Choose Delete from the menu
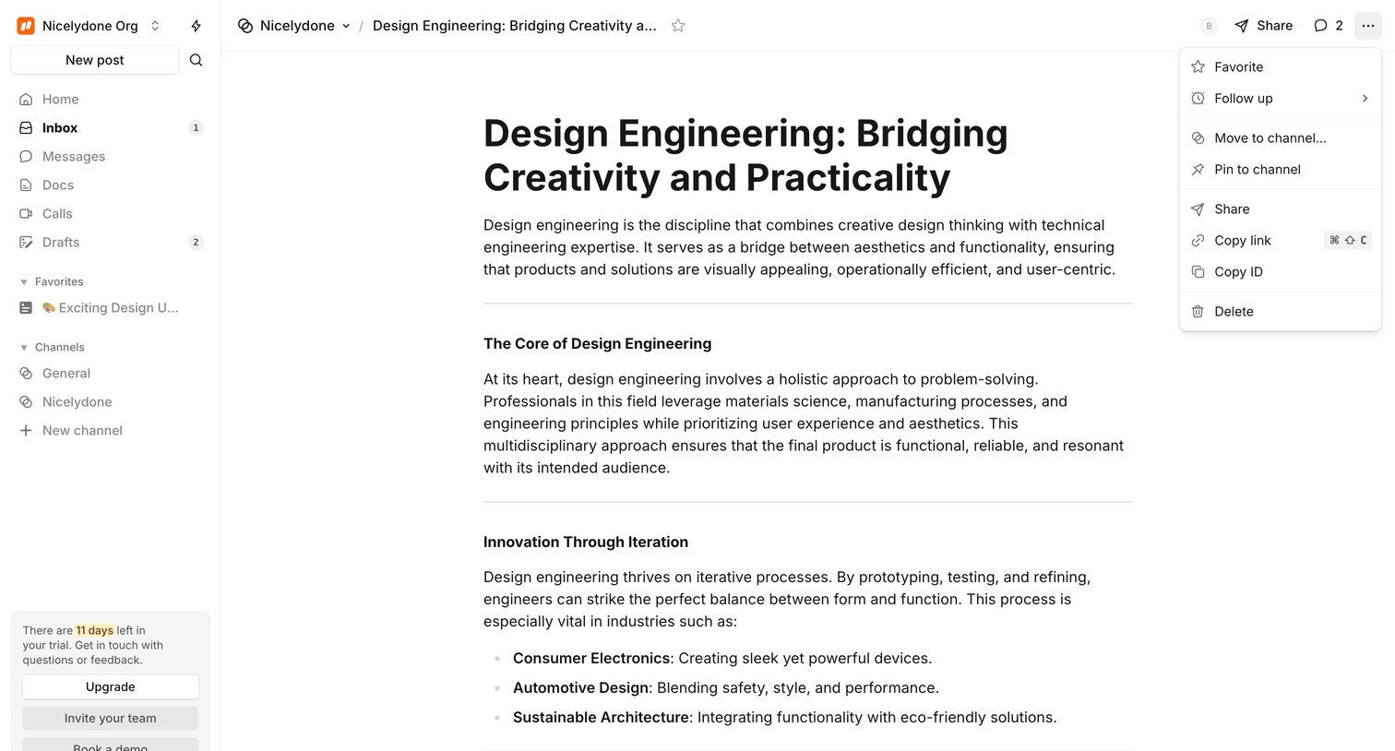1395x751 pixels. [1280, 312]
